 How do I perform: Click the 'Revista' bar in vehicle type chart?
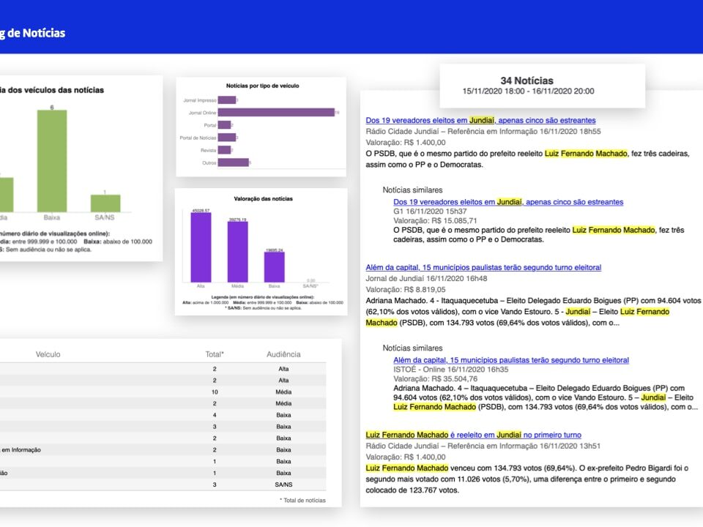point(225,150)
